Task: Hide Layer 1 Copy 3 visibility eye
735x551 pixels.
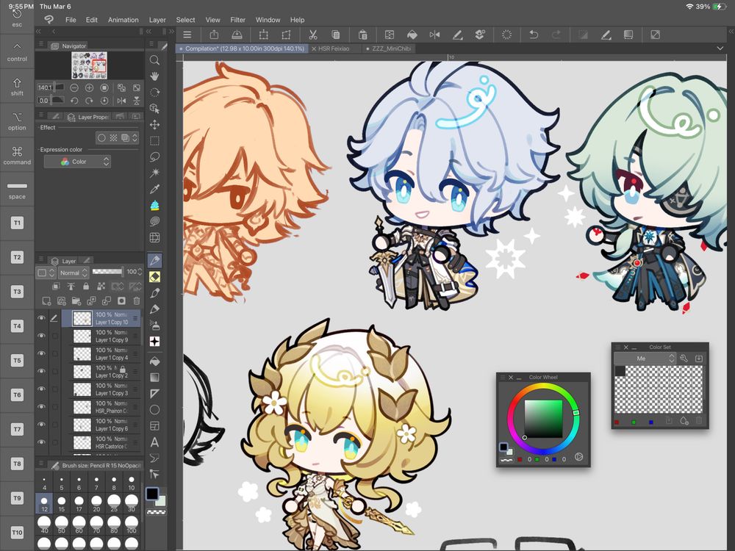Action: point(41,389)
